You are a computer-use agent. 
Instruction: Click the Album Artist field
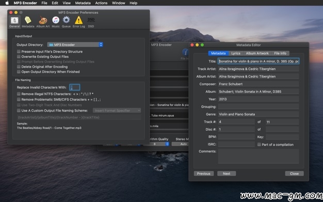[x=259, y=76]
